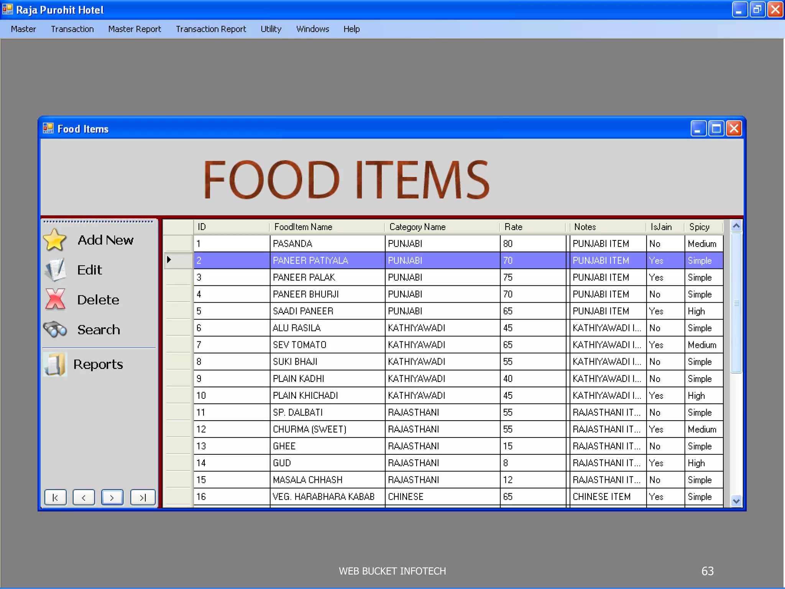Click the vertical scrollbar thumb
Image resolution: width=785 pixels, height=589 pixels.
[736, 303]
